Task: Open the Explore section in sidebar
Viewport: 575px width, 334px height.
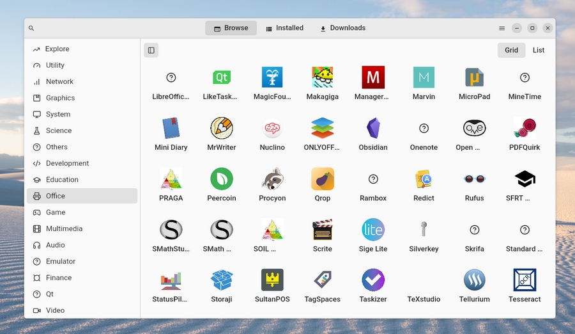Action: coord(57,49)
